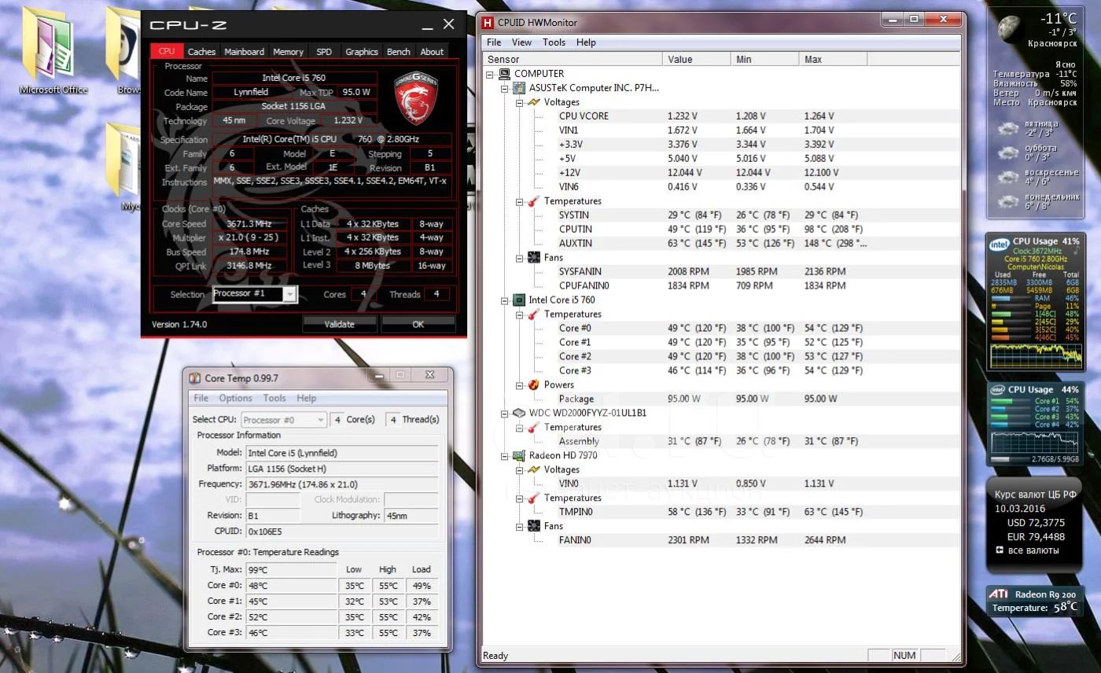
Task: Click the RAM usage bar in the CPU gadget
Action: click(x=1011, y=299)
